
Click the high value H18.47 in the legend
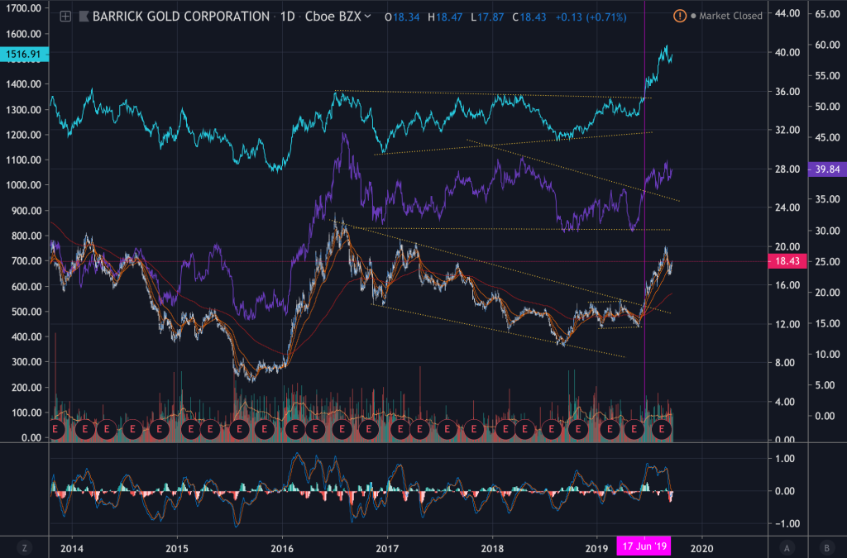(444, 17)
